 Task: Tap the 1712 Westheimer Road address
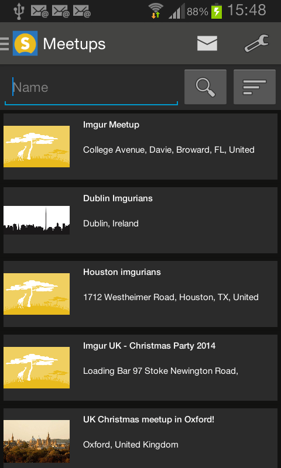point(171,297)
